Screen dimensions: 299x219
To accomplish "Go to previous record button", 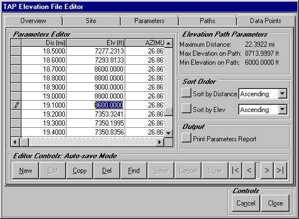I will pos(249,171).
